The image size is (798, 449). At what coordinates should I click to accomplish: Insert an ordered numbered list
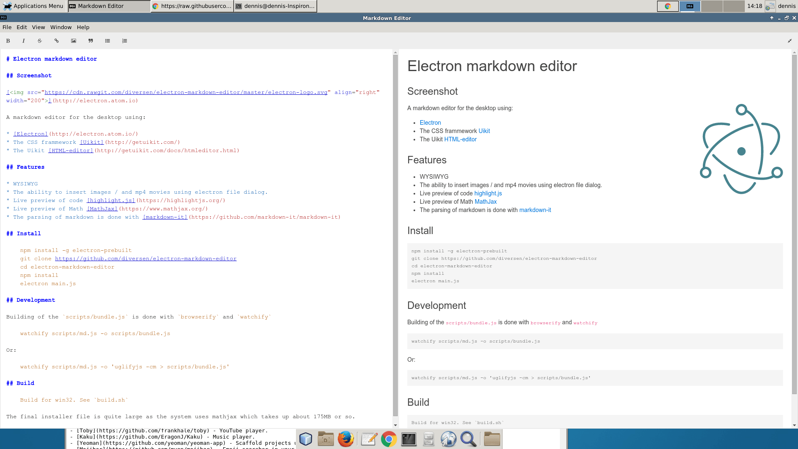click(x=125, y=41)
